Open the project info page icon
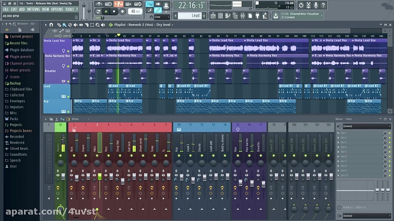The height and width of the screenshot is (221, 394). pos(250,16)
